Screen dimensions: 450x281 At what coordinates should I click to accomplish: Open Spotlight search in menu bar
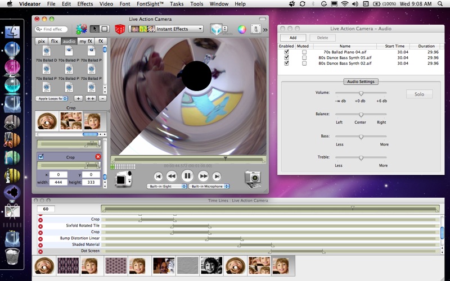[x=440, y=4]
